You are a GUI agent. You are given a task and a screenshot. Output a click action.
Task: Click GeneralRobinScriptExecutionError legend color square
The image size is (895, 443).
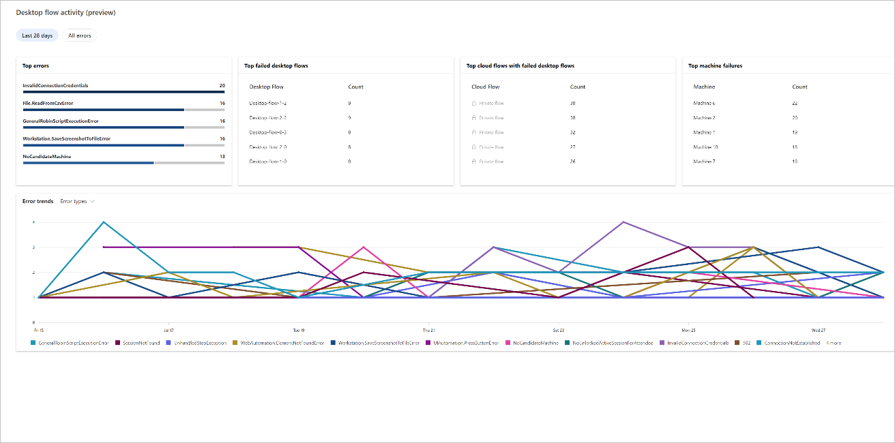[x=34, y=343]
